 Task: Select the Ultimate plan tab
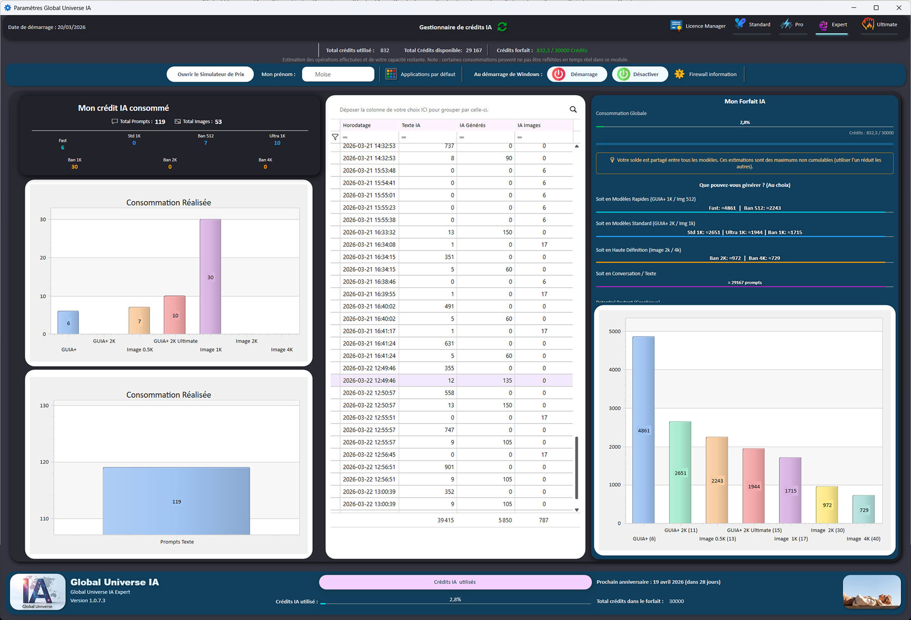tap(880, 25)
